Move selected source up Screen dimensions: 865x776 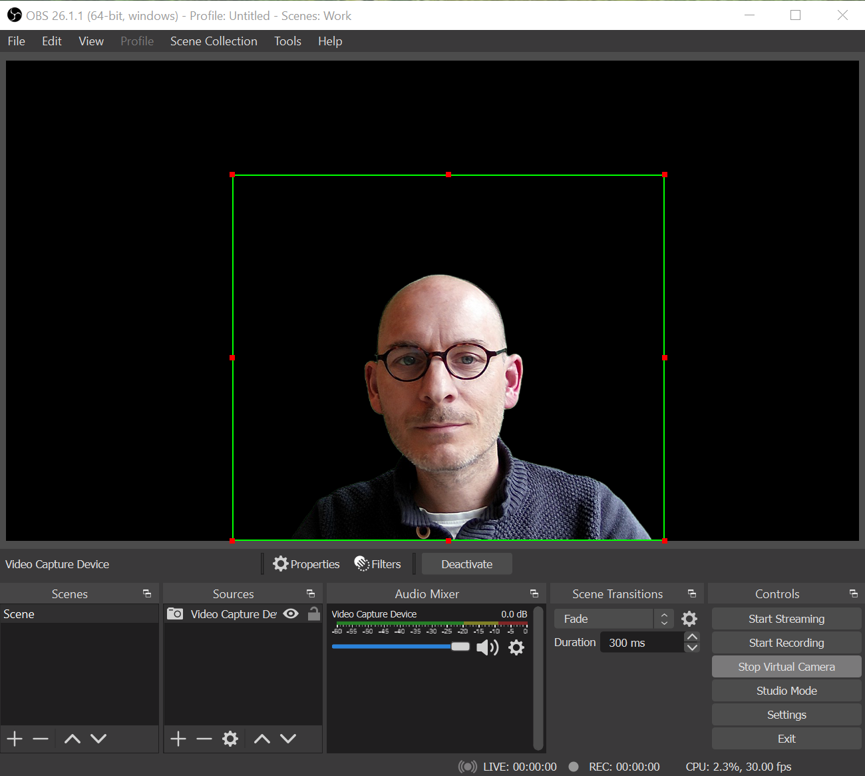262,739
